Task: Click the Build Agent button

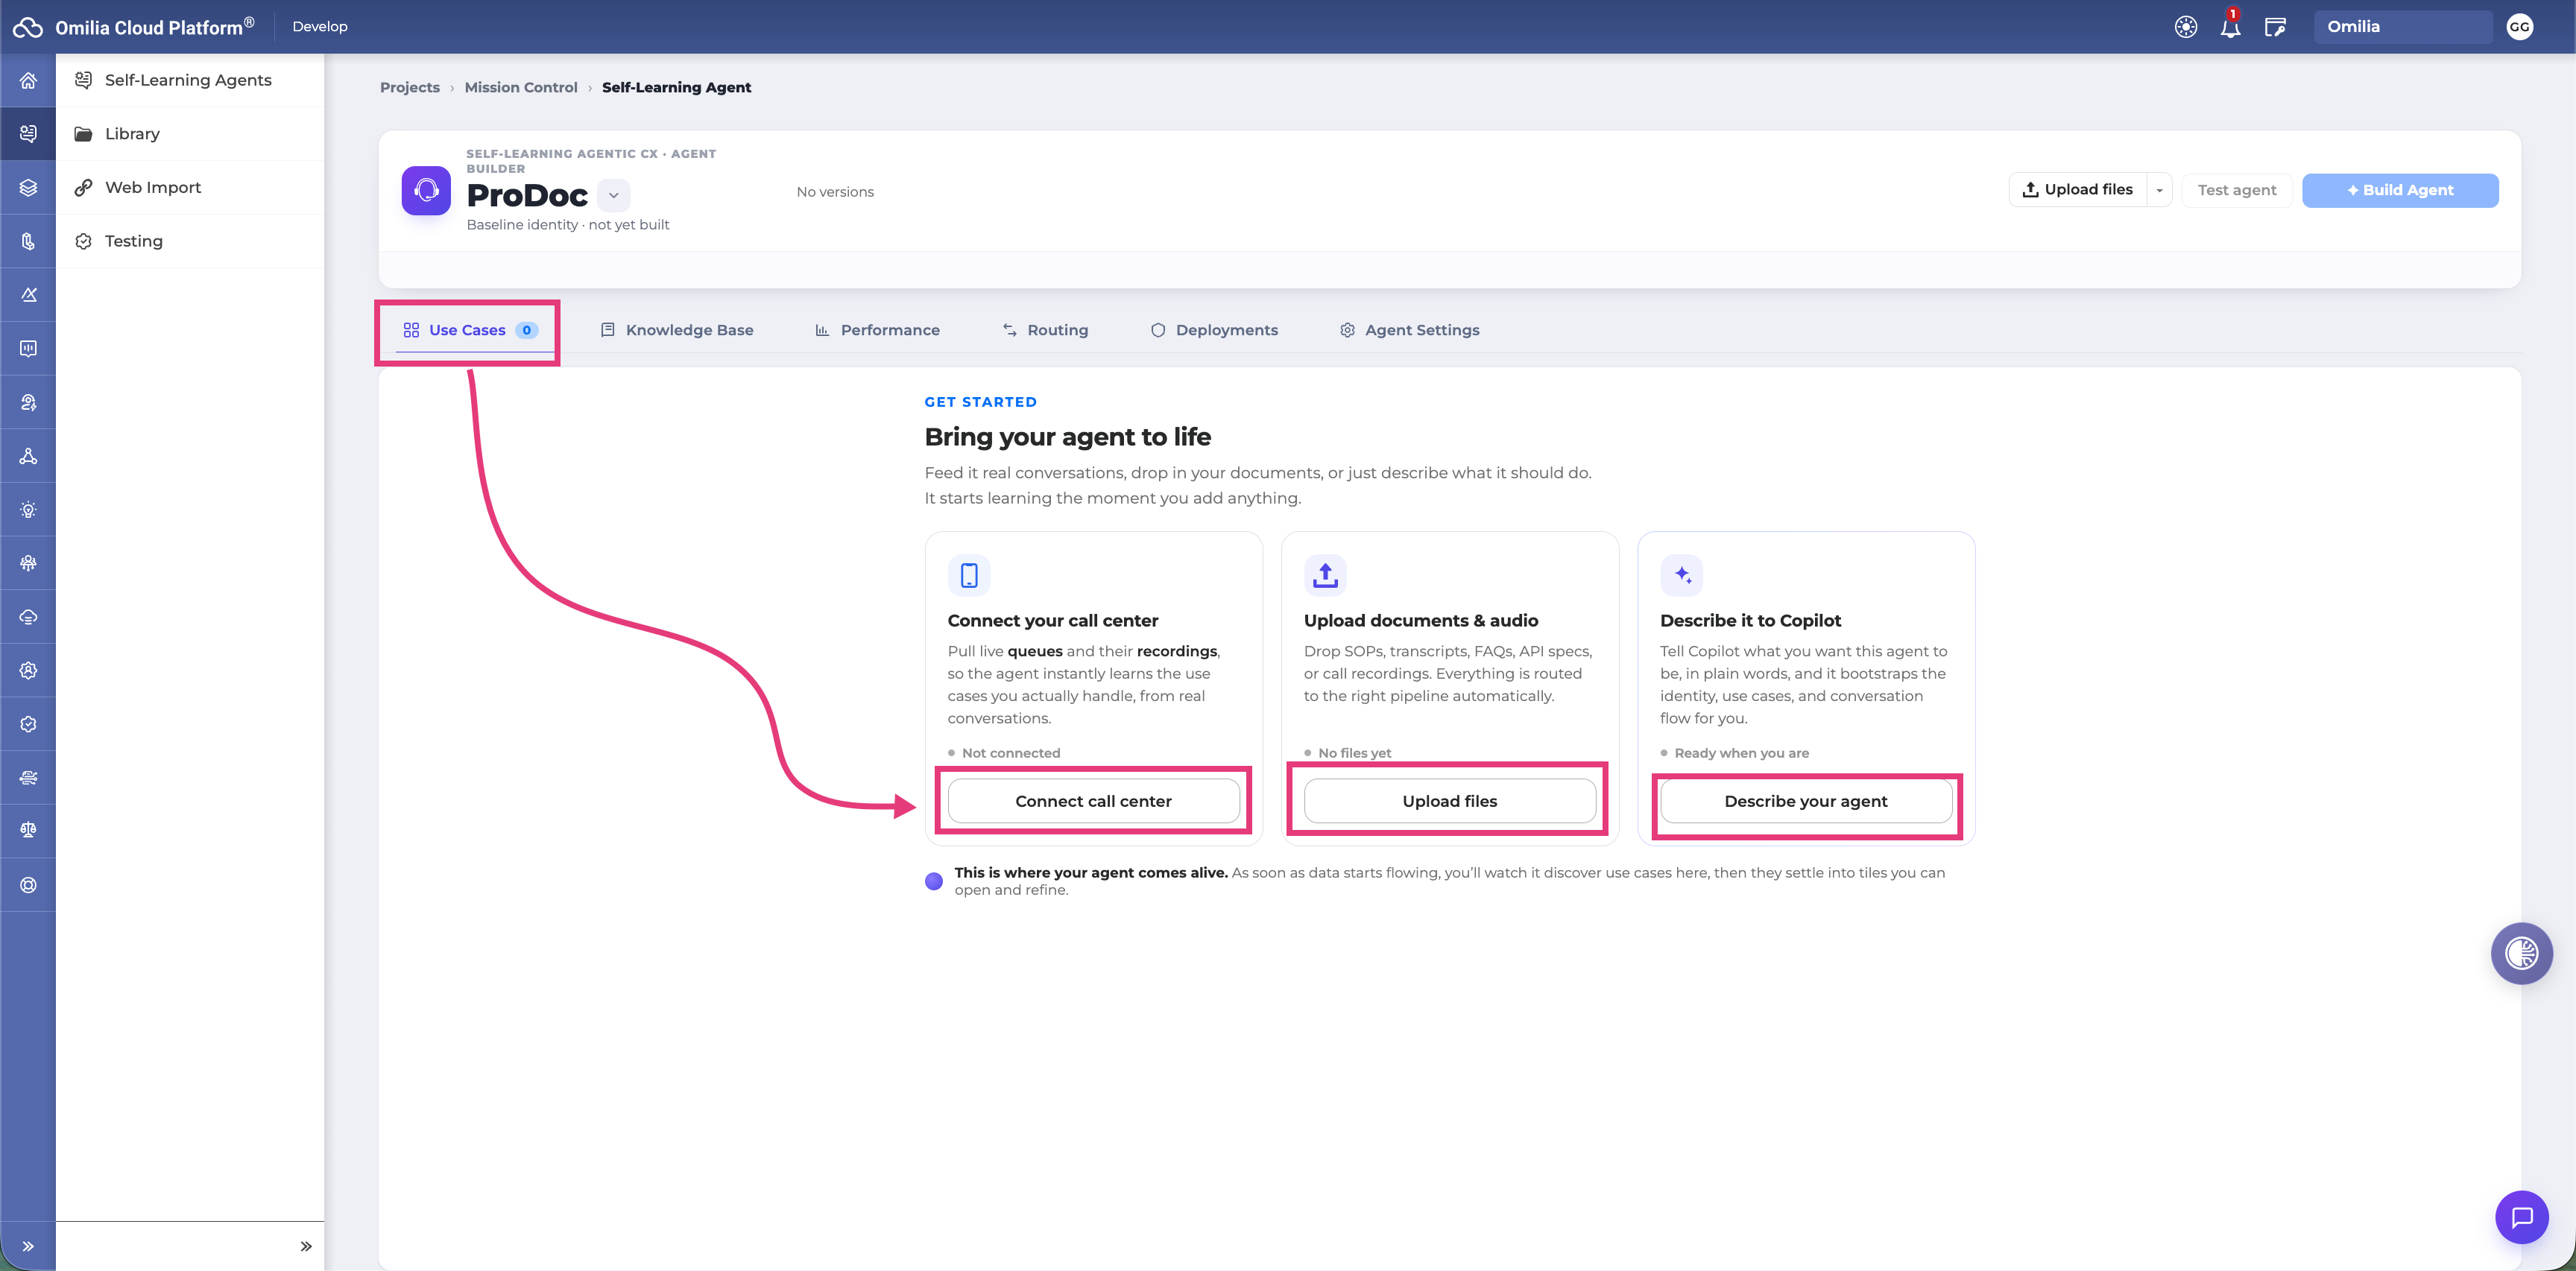Action: 2400,190
